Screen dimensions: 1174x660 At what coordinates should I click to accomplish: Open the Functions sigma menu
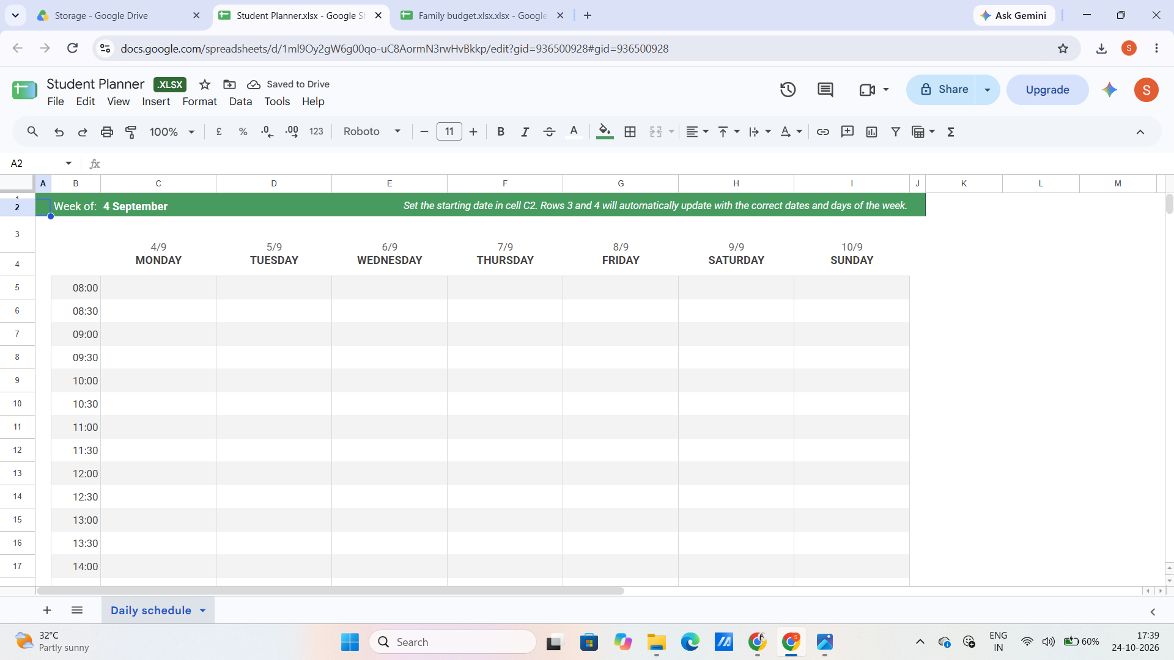951,132
